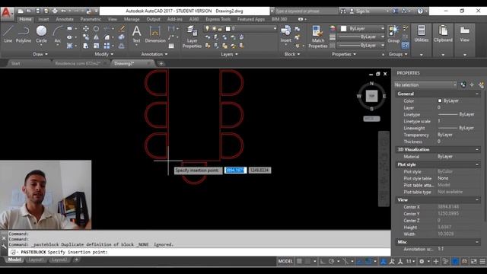This screenshot has height=274, width=487.
Task: Collapse the General section in Properties
Action: click(477, 94)
